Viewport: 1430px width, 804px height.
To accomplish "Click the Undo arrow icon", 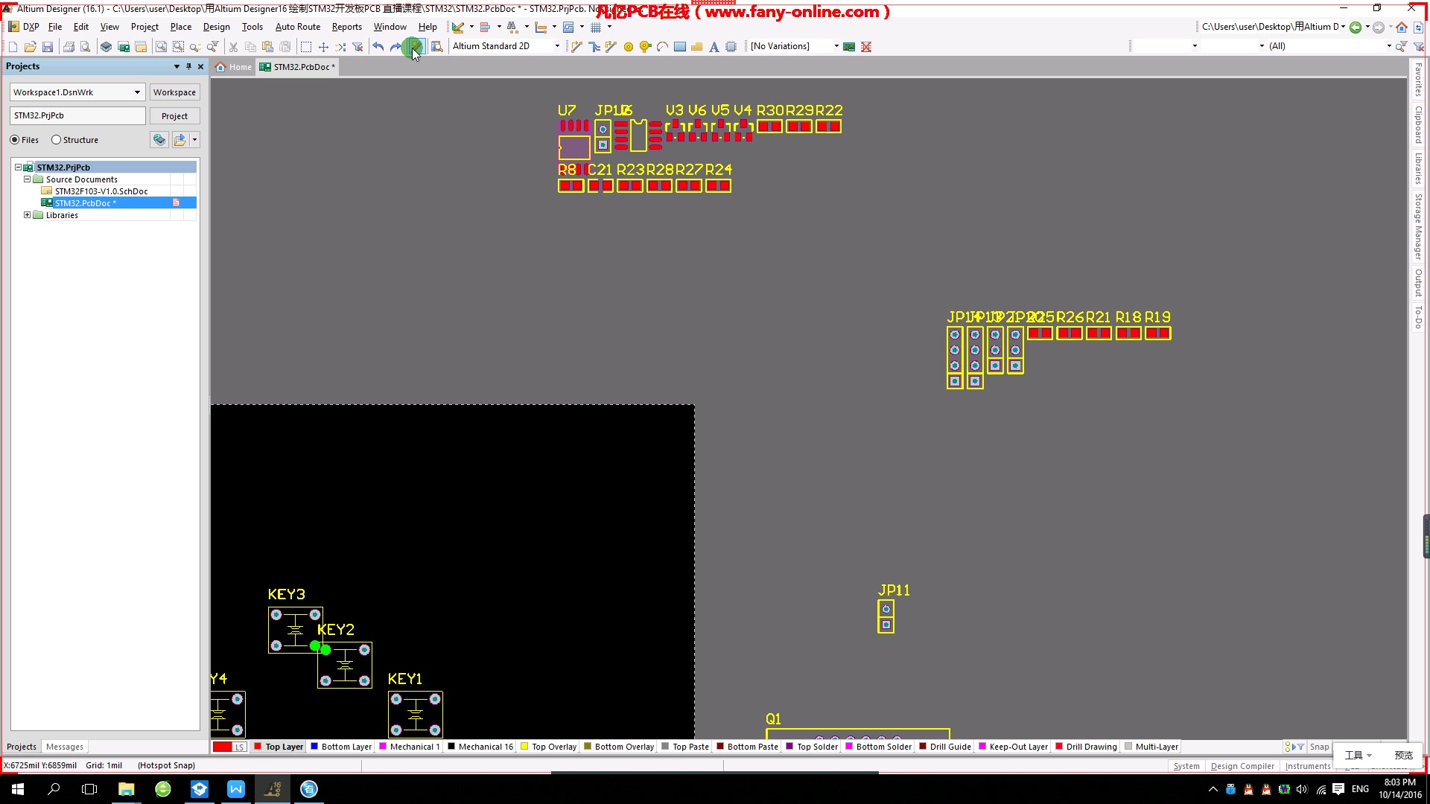I will [378, 47].
